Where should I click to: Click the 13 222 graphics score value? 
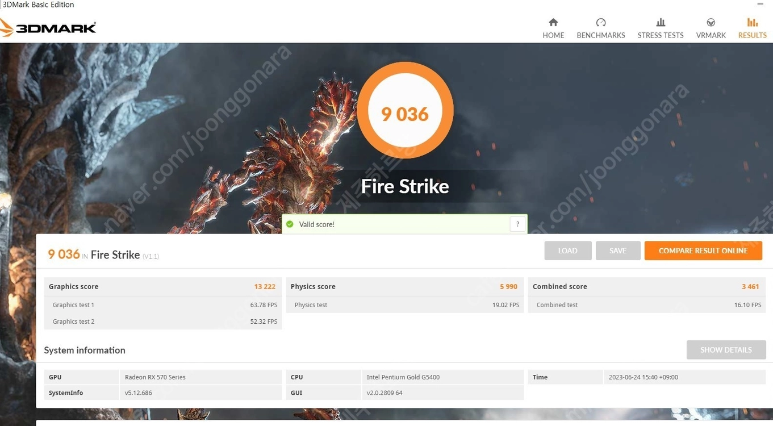coord(265,287)
